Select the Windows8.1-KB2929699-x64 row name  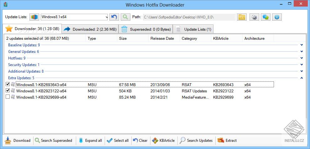(x=41, y=97)
